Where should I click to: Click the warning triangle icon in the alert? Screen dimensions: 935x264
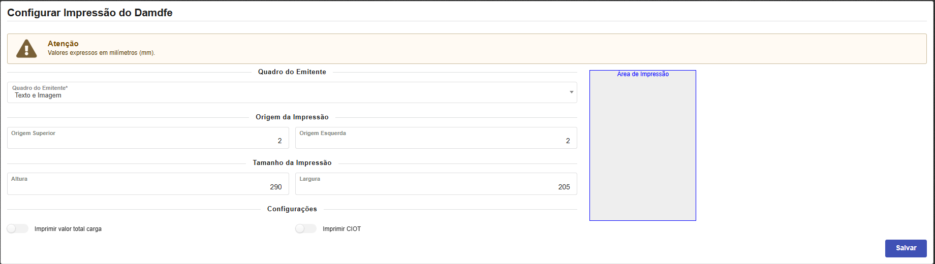pos(26,49)
